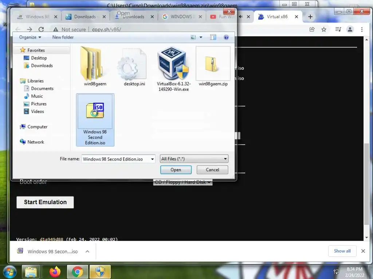This screenshot has width=373, height=279.
Task: Open a new browser tab
Action: click(310, 17)
